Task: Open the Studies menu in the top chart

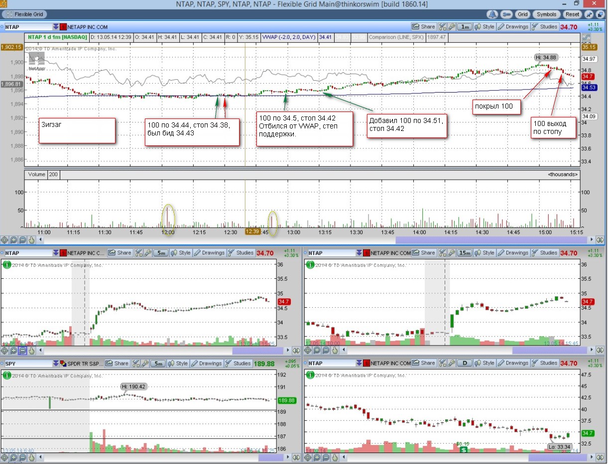Action: pos(545,27)
